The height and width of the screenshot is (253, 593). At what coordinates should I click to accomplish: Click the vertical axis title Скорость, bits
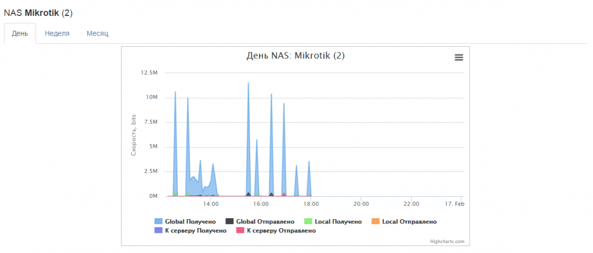[133, 135]
